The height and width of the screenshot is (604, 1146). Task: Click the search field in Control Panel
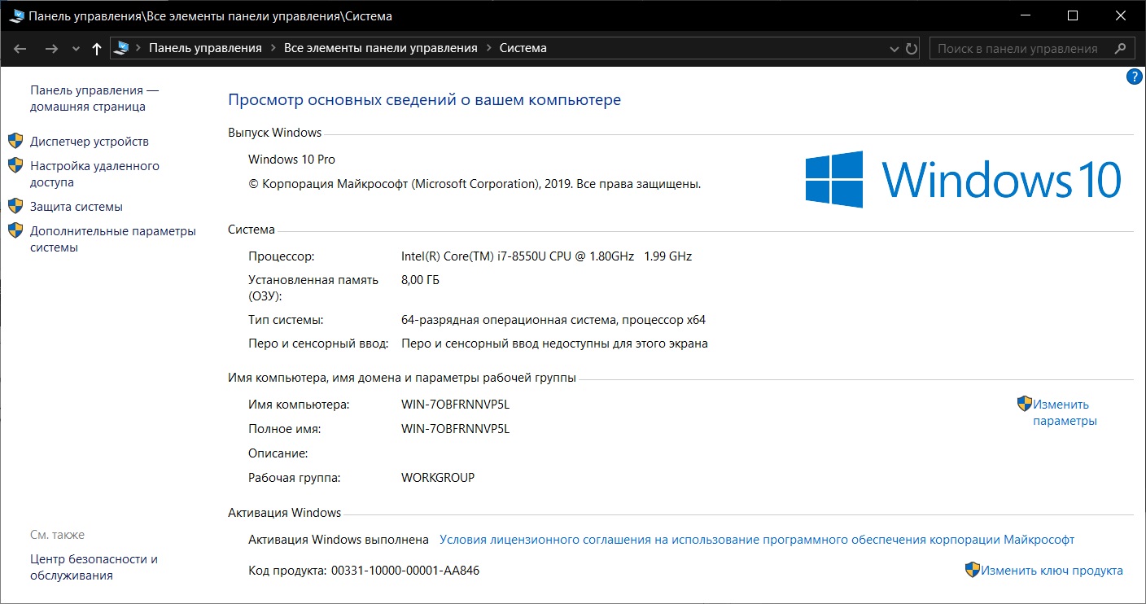1032,48
